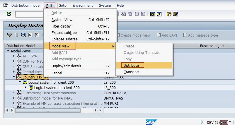The height and width of the screenshot is (125, 235).
Task: Click the Add BAPI toolbar button
Action: coord(167,35)
